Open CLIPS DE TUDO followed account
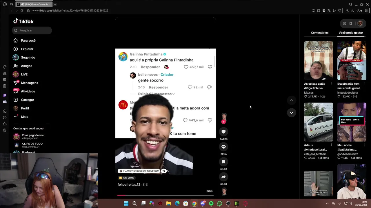 (x=28, y=145)
